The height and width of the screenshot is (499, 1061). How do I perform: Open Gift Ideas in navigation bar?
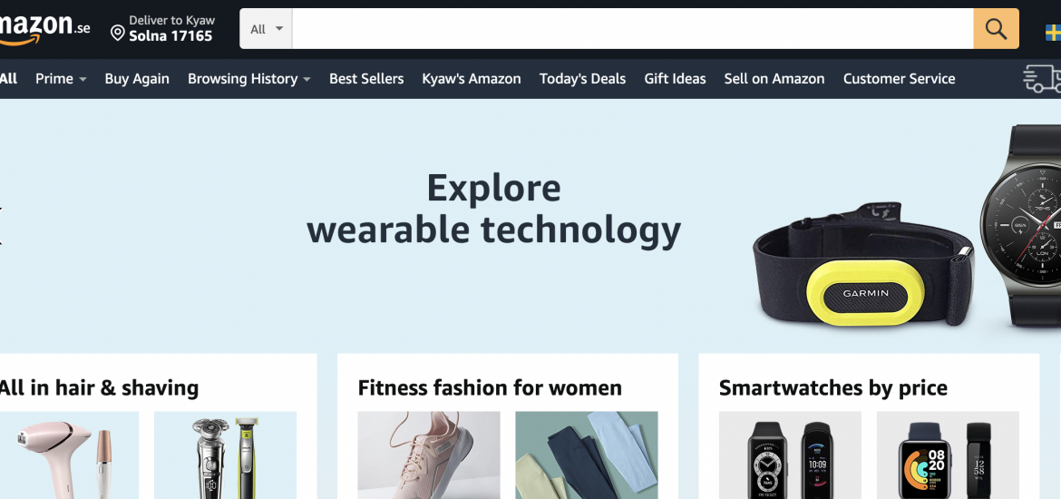[x=675, y=79]
